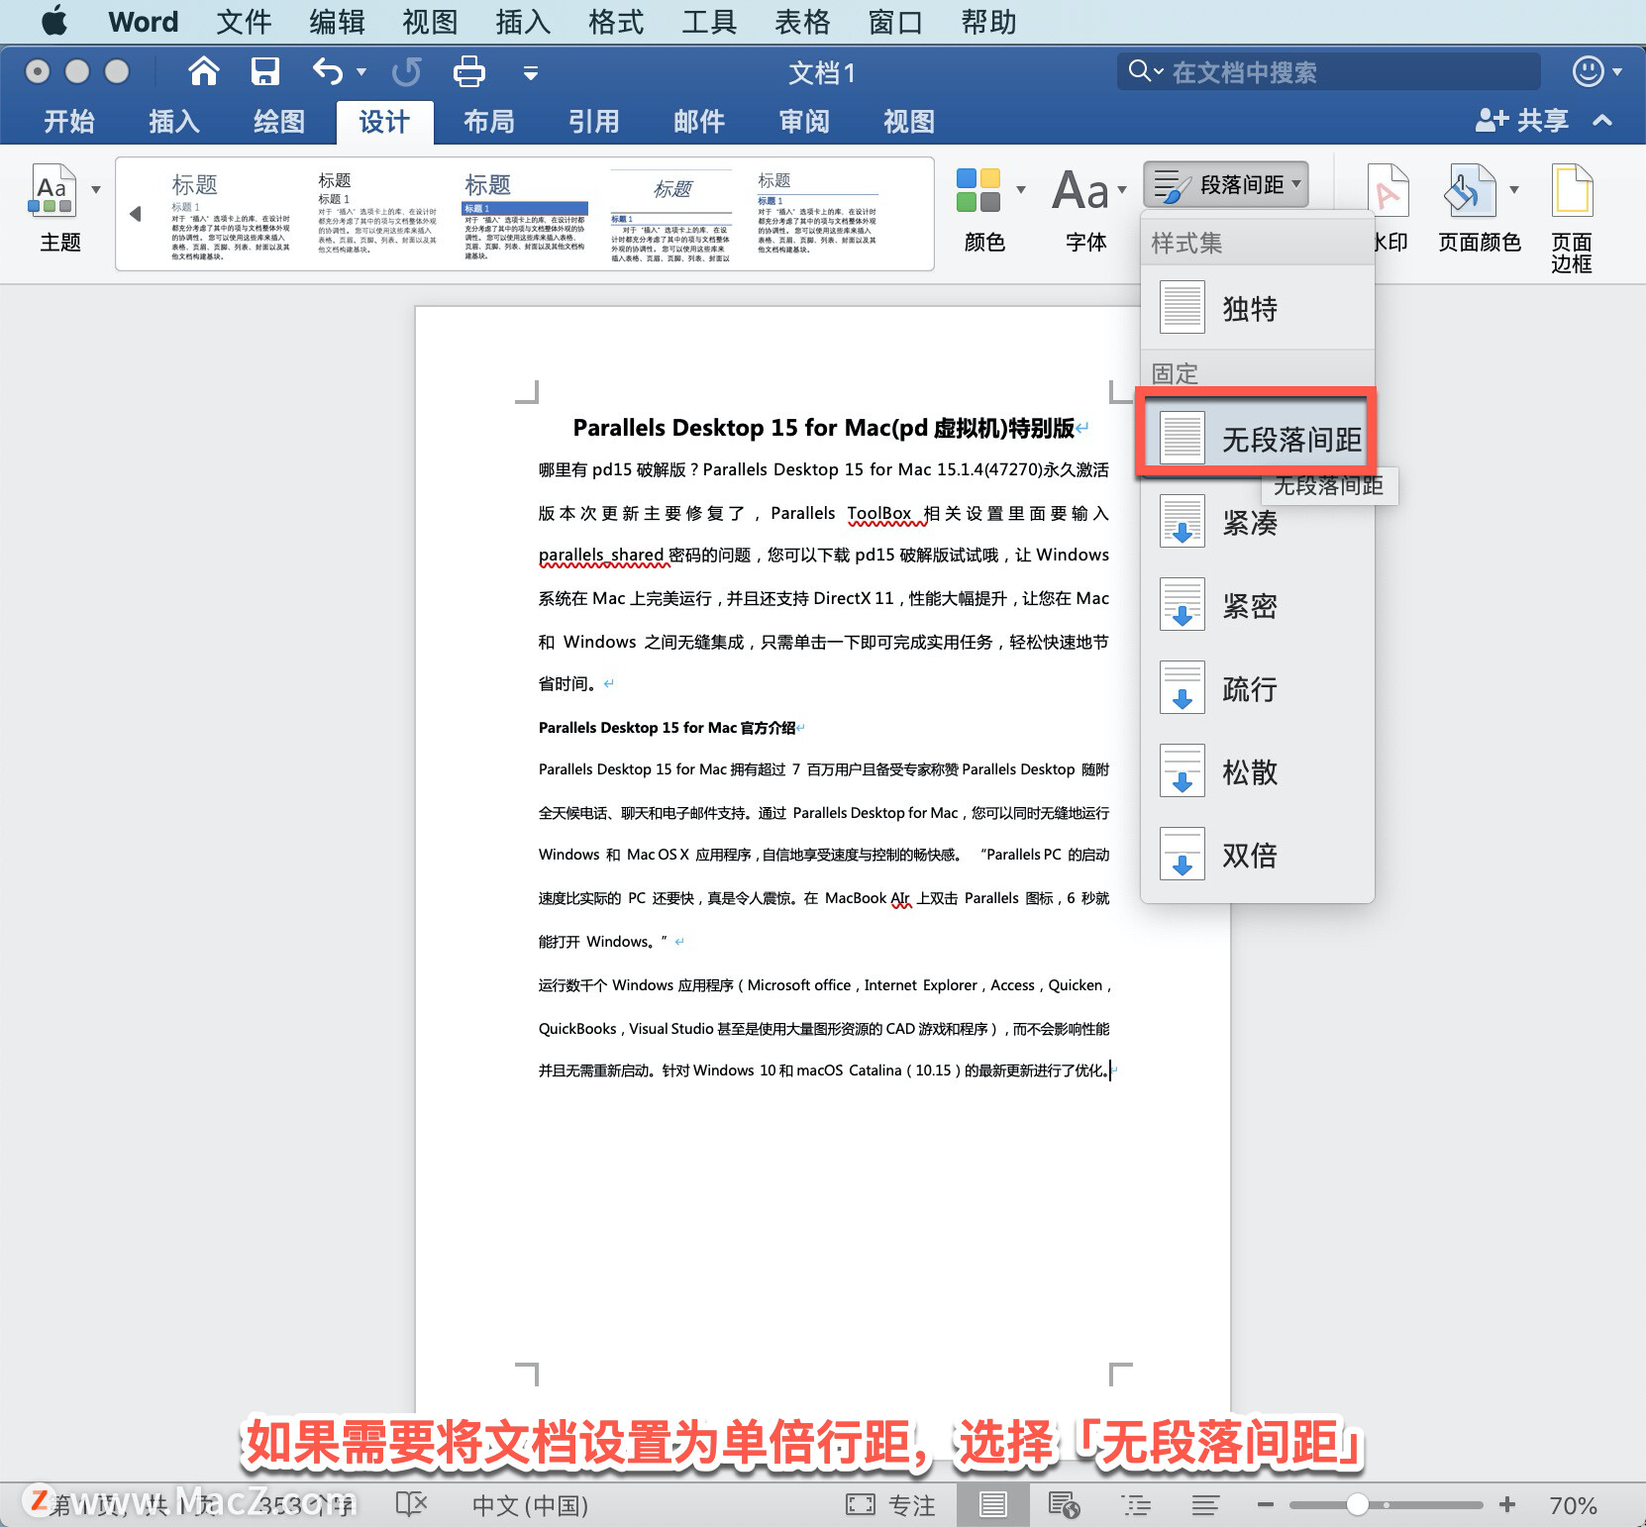Toggle outline view in status bar

tap(1136, 1504)
